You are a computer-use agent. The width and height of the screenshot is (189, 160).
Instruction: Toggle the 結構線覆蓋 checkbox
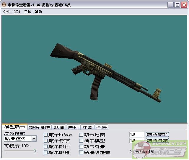[81, 153]
